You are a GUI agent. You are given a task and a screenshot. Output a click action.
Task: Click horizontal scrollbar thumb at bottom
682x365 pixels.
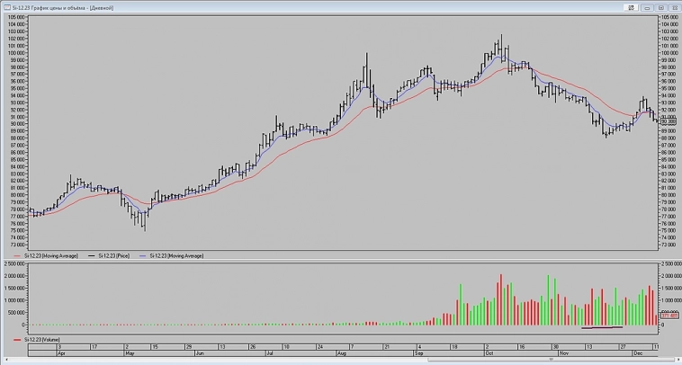(551, 359)
